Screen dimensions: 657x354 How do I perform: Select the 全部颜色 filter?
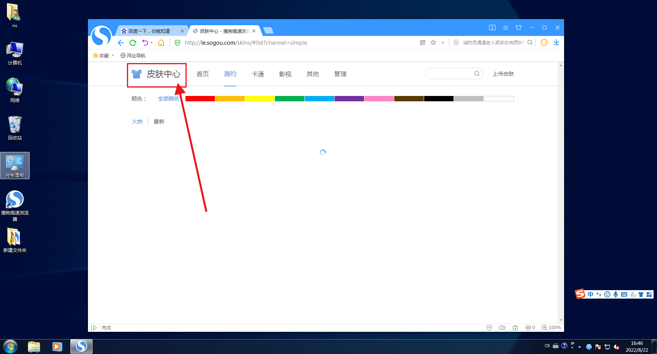pyautogui.click(x=169, y=99)
